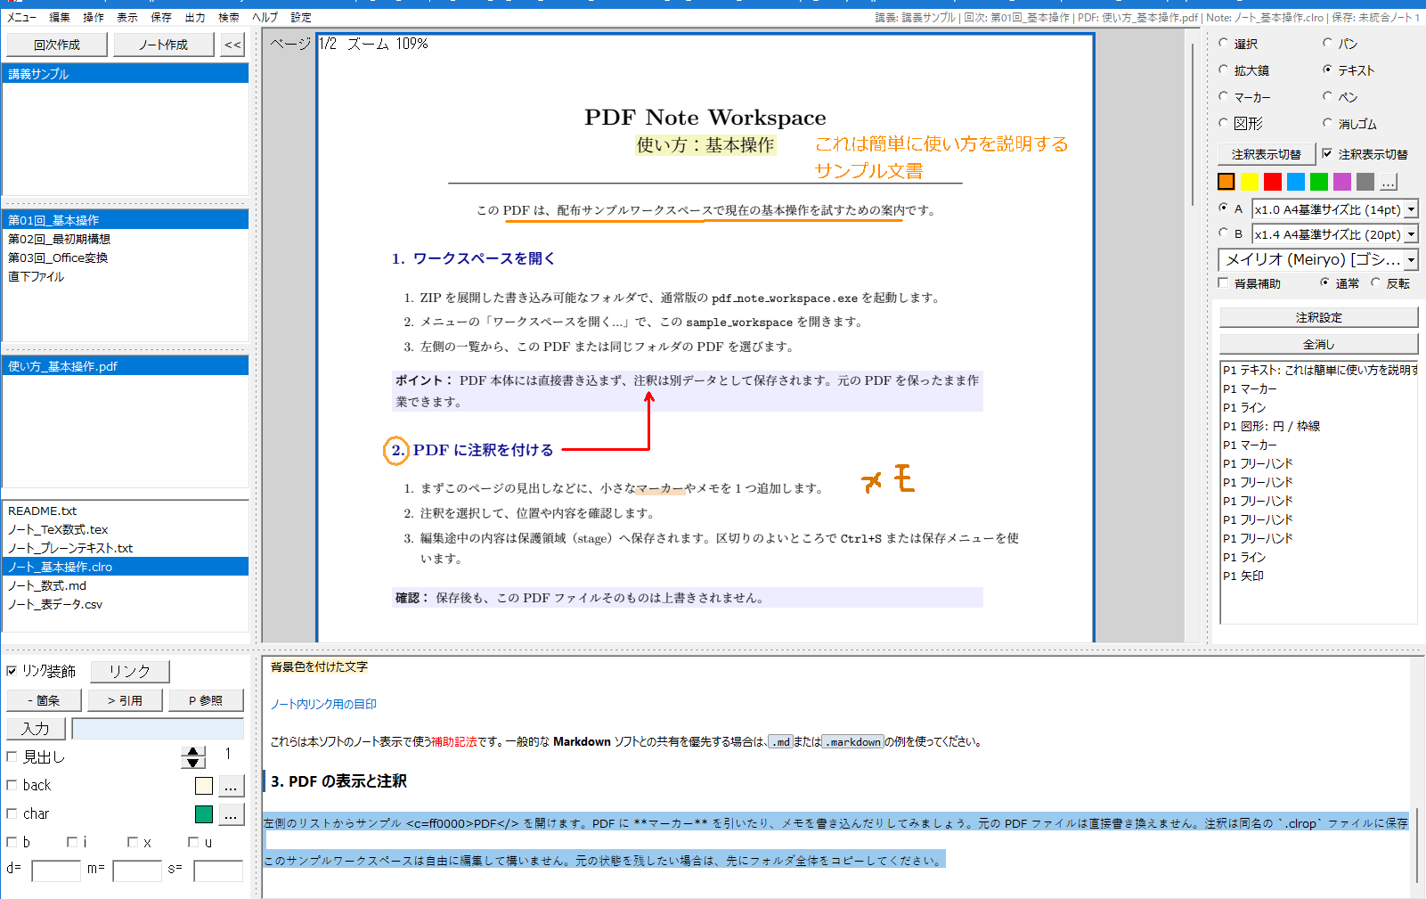Open ノート_数式.md note

[126, 585]
